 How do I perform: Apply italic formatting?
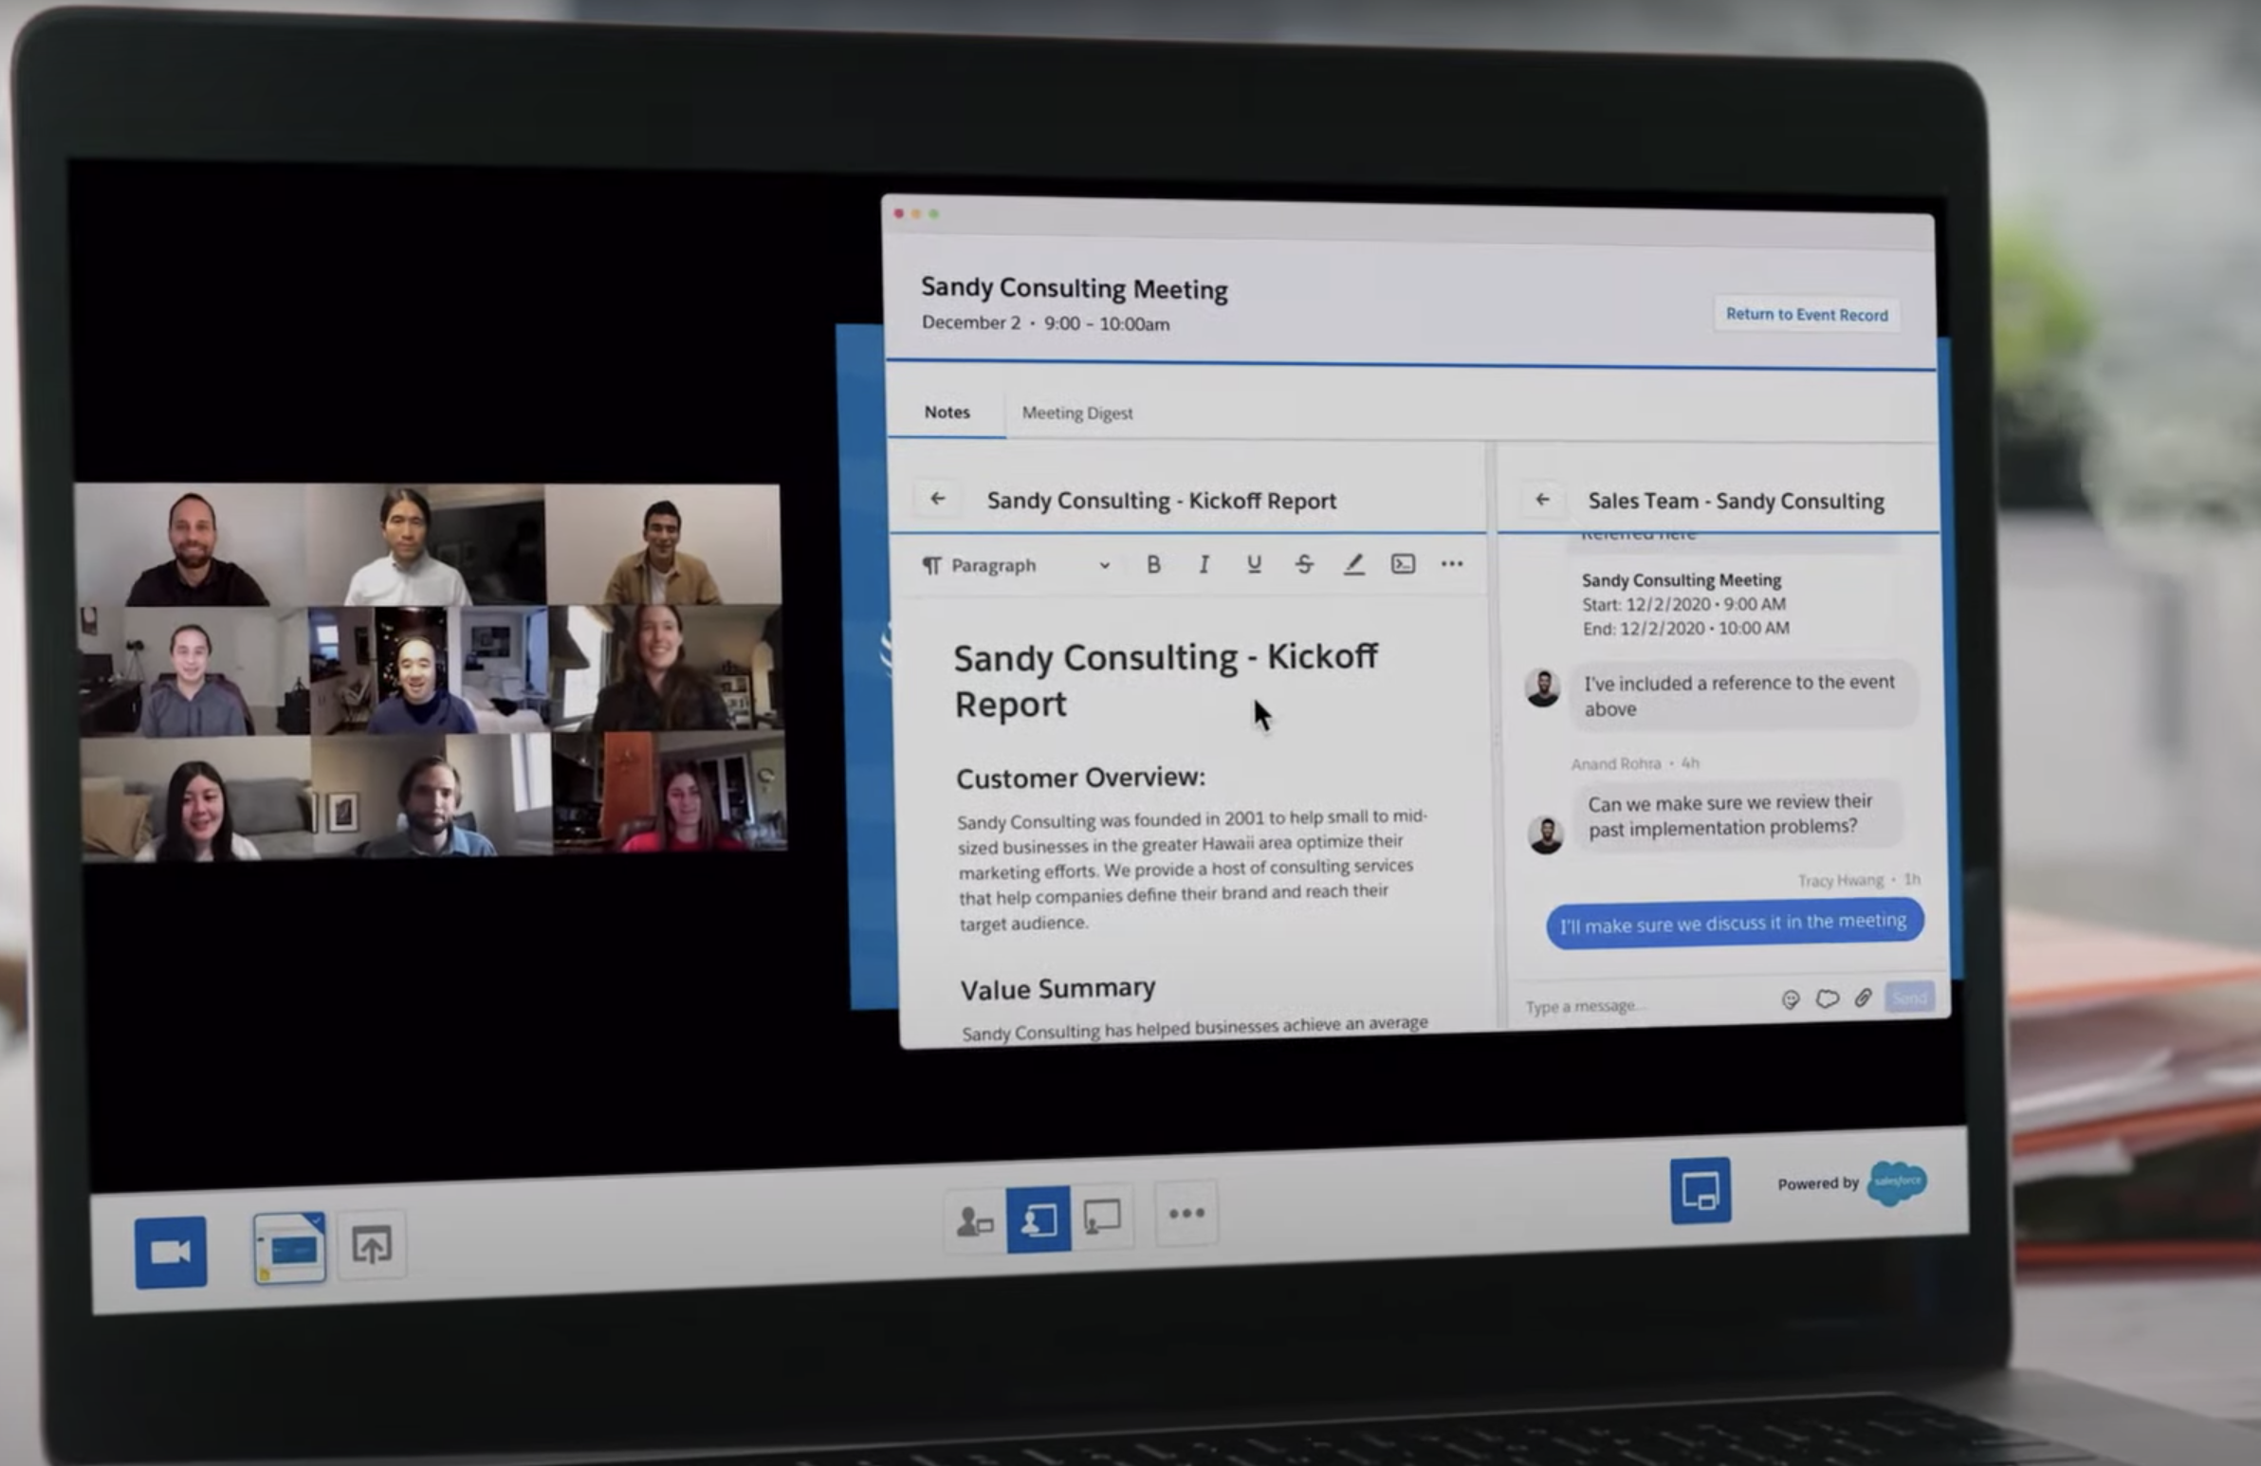[1204, 564]
